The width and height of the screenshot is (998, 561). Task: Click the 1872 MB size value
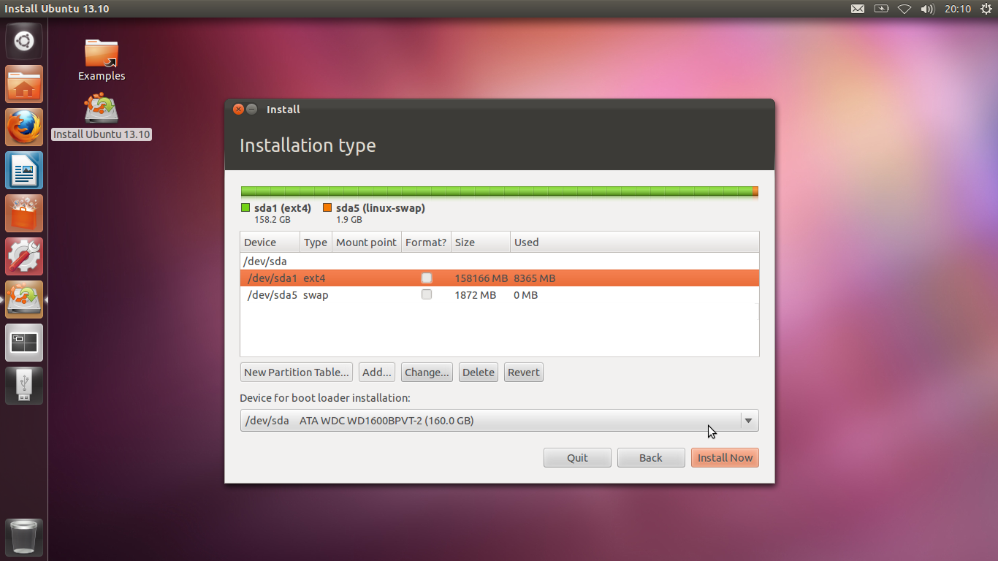pyautogui.click(x=476, y=295)
